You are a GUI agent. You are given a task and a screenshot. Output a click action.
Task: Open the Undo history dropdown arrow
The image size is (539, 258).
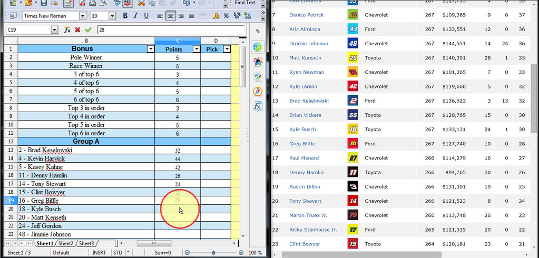click(194, 3)
